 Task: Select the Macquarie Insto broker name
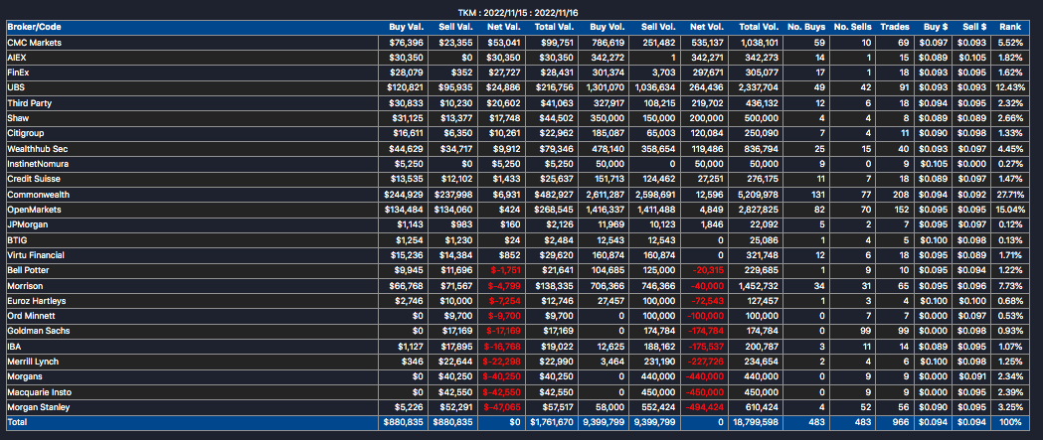tap(40, 391)
